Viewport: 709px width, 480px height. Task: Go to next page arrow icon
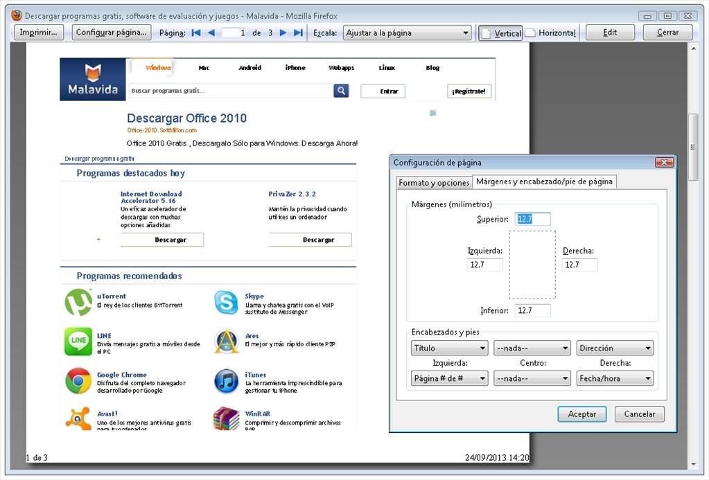pyautogui.click(x=283, y=33)
